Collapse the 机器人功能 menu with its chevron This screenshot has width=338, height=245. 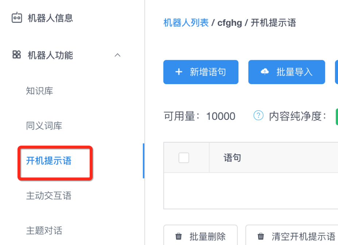[x=117, y=55]
